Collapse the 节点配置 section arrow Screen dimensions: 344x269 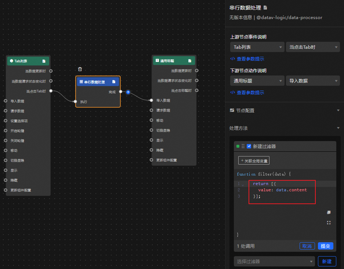coord(338,110)
